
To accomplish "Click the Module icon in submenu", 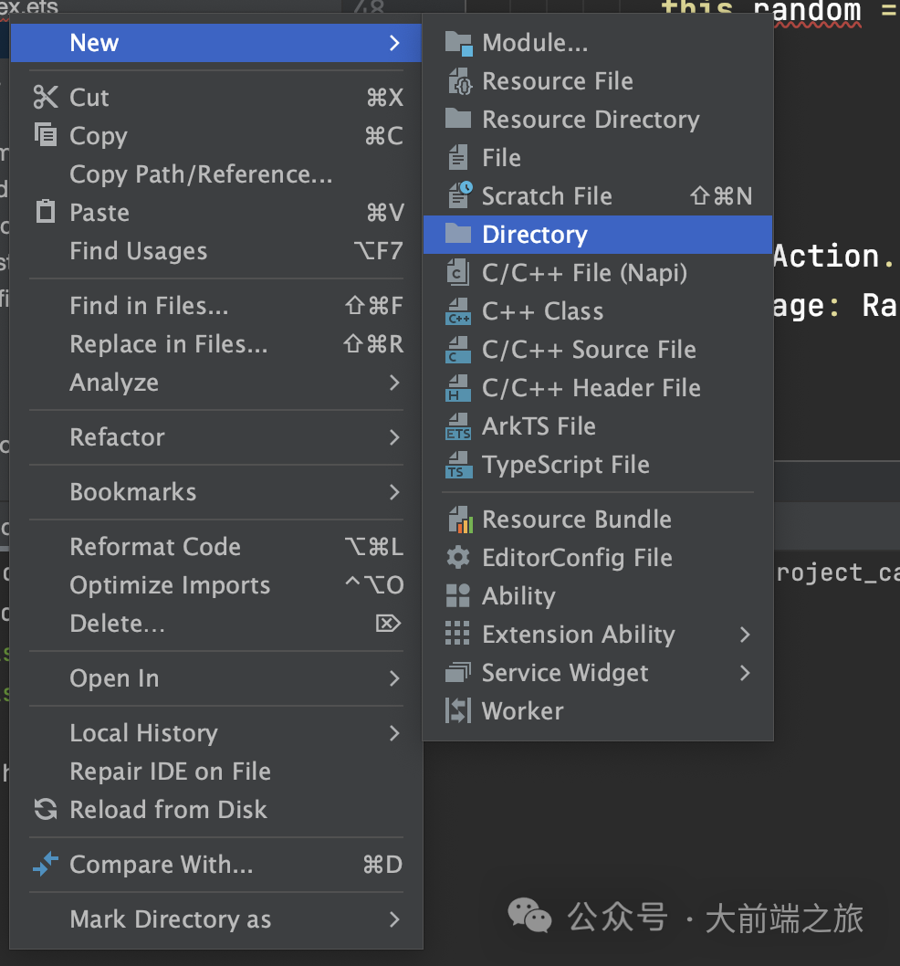I will click(x=458, y=43).
